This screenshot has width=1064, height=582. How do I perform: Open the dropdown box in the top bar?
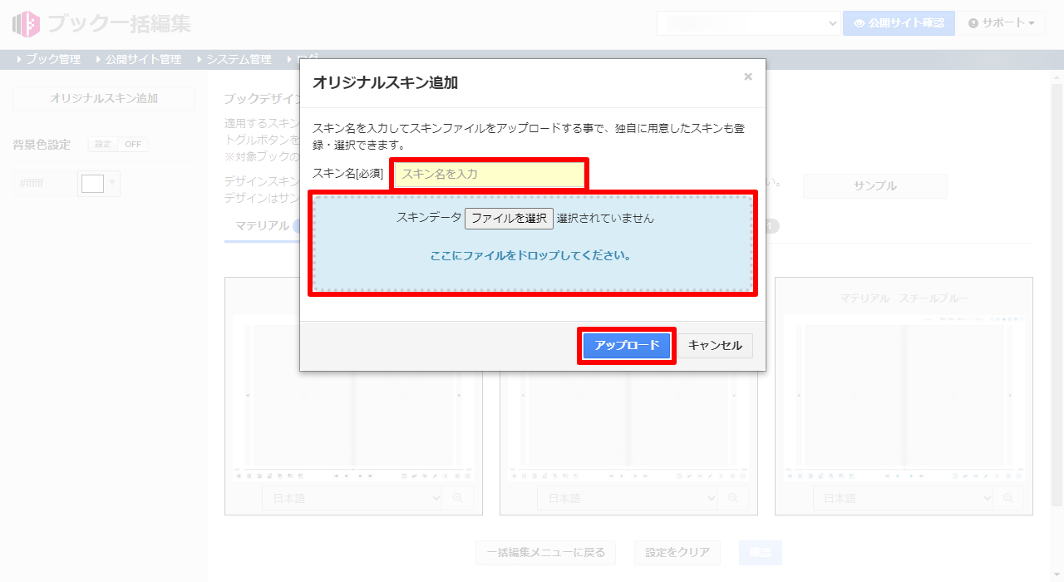746,22
